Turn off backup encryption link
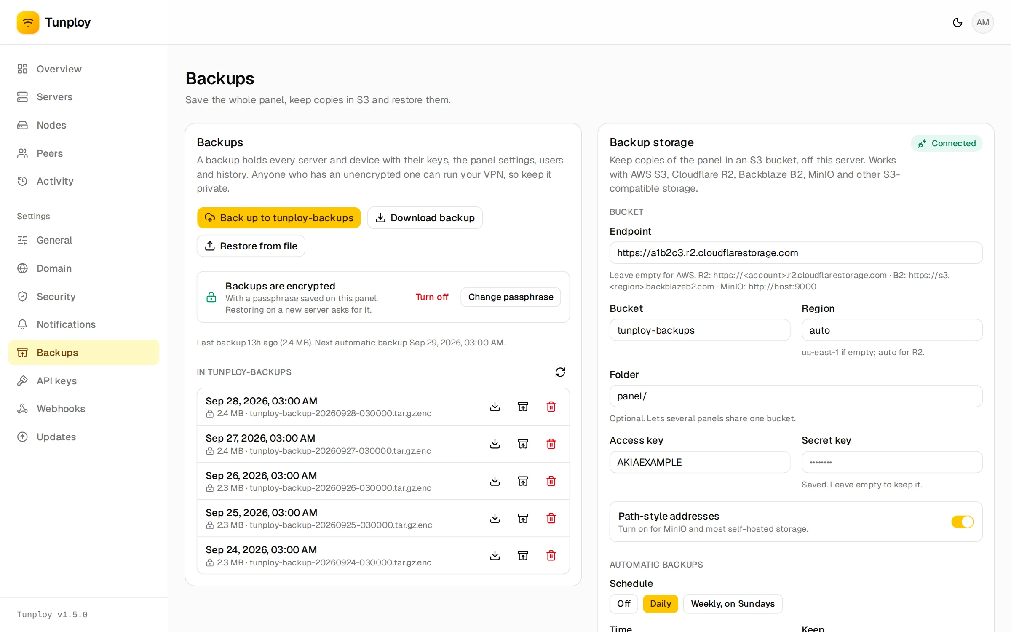Image resolution: width=1011 pixels, height=632 pixels. click(x=432, y=297)
